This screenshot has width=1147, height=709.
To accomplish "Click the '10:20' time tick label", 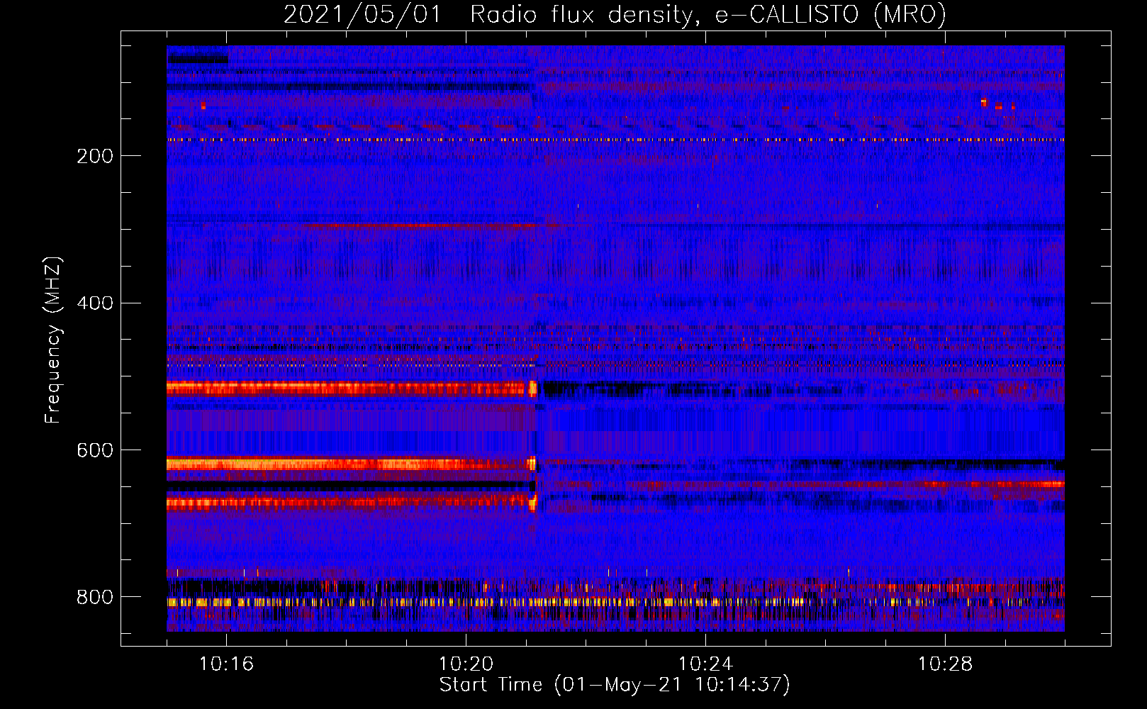I will click(x=466, y=664).
